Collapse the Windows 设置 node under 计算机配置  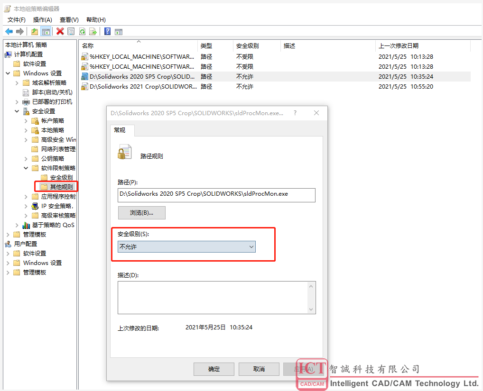pos(8,73)
